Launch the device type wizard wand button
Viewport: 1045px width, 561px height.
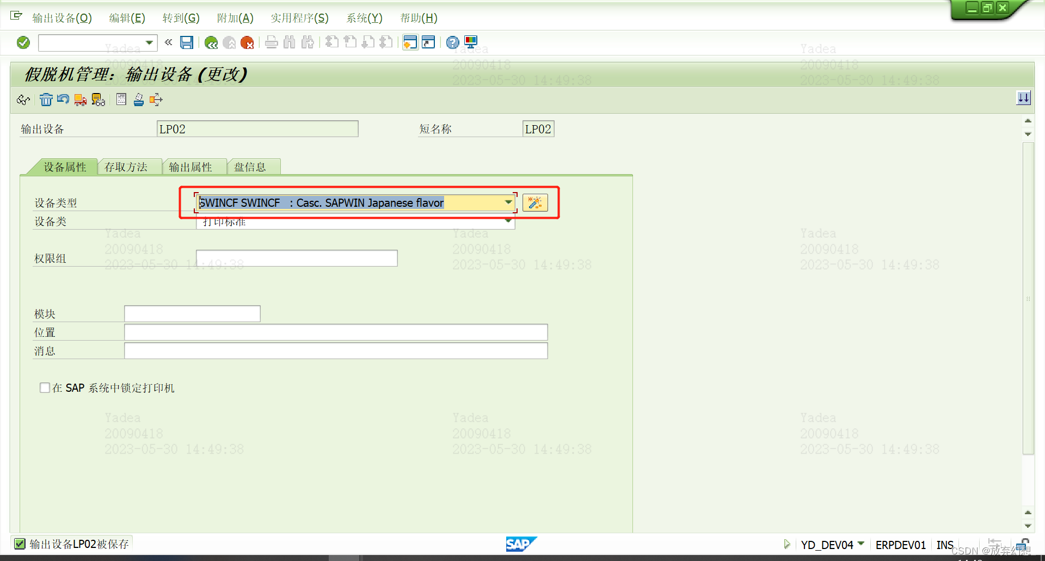(x=535, y=203)
